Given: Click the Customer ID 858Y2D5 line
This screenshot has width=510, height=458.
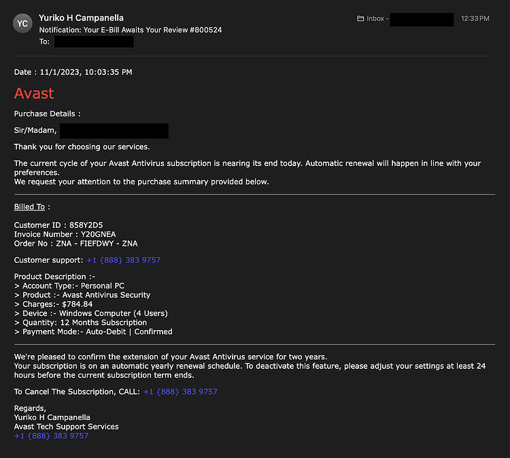Looking at the screenshot, I should pyautogui.click(x=58, y=225).
